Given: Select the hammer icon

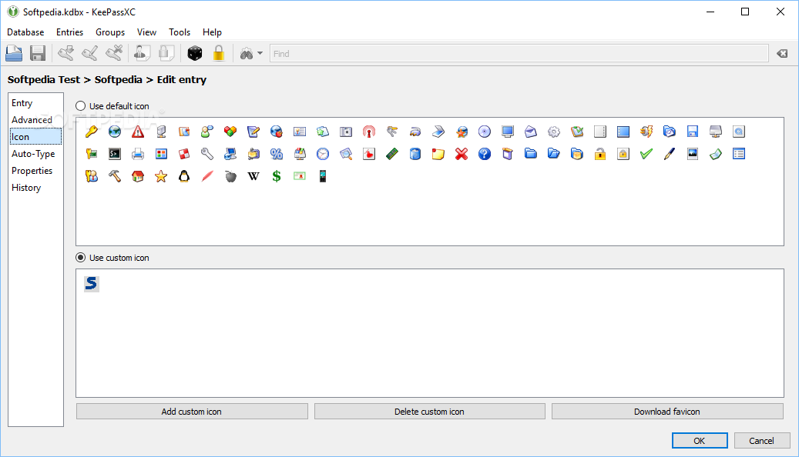Looking at the screenshot, I should (x=115, y=176).
